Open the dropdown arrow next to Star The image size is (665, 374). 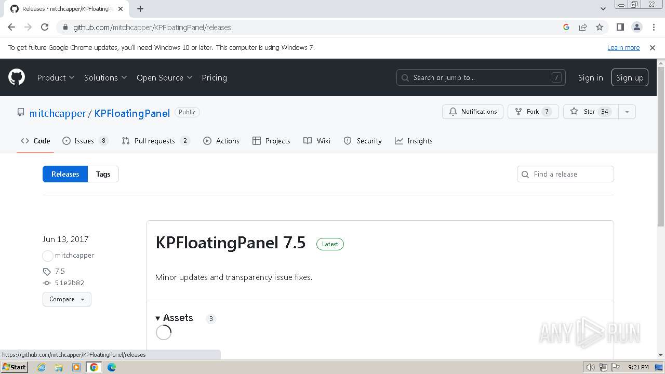tap(627, 112)
